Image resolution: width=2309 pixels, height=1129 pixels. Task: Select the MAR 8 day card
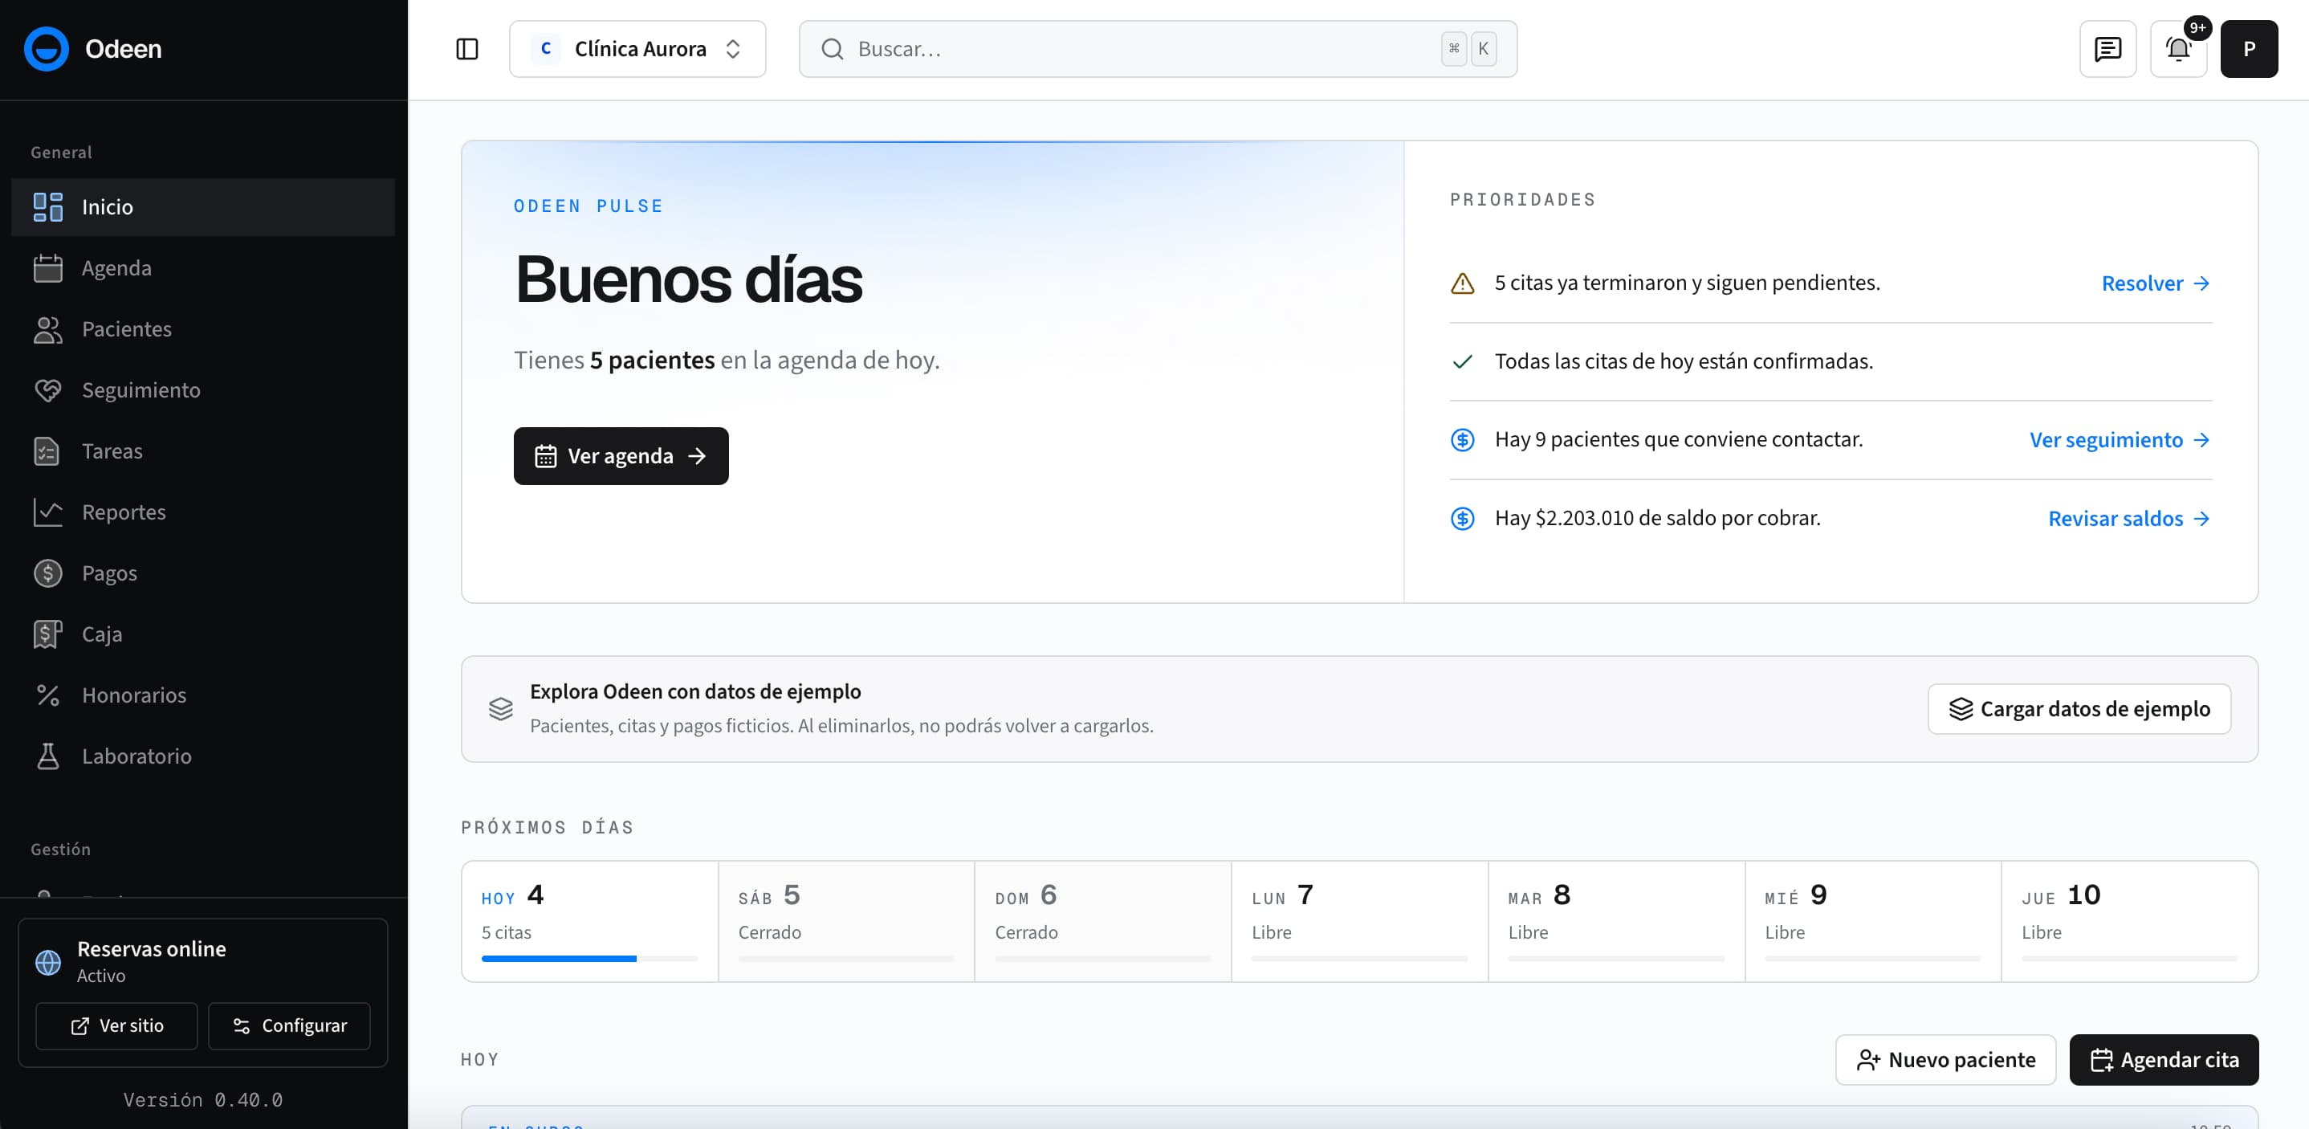coord(1616,921)
